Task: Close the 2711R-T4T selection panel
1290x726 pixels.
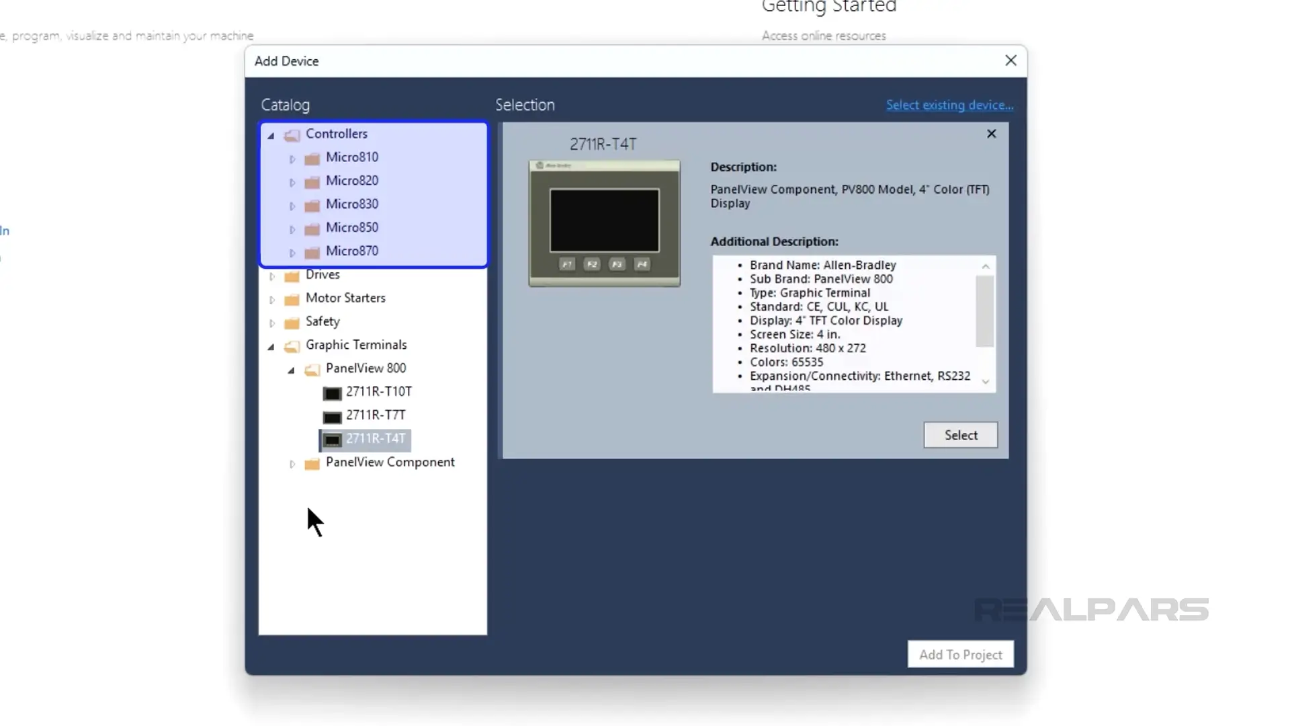Action: point(992,134)
